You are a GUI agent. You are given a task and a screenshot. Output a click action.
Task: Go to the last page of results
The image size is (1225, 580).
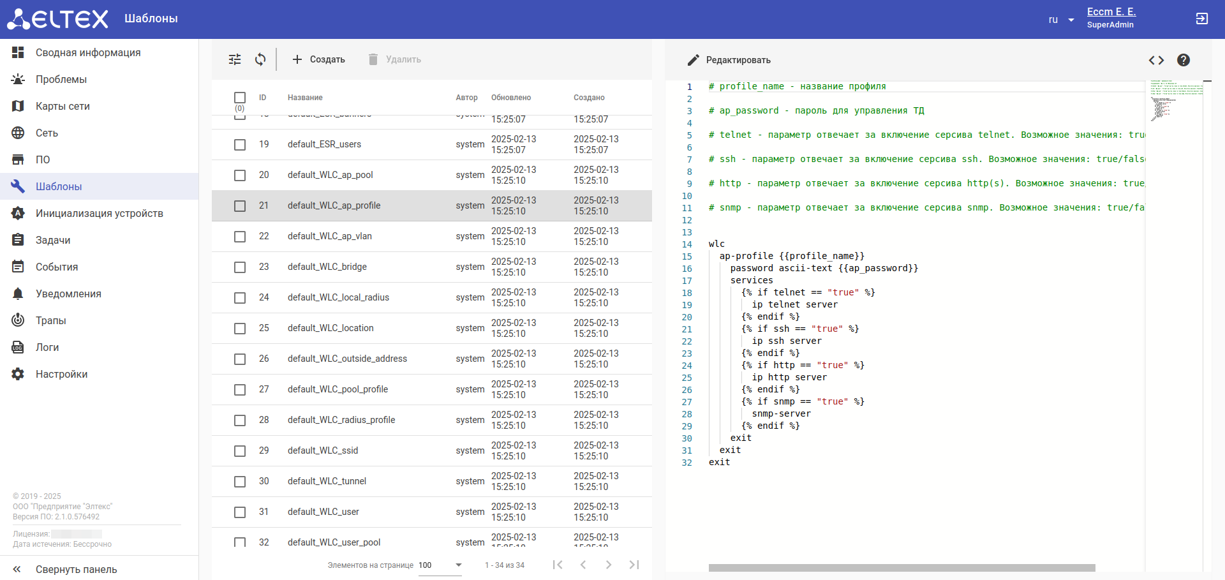634,565
